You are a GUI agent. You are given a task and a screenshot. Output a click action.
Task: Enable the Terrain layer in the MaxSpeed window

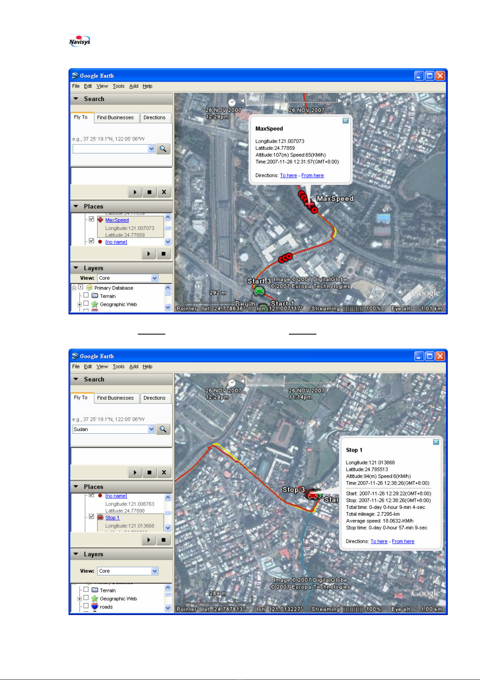coord(86,295)
